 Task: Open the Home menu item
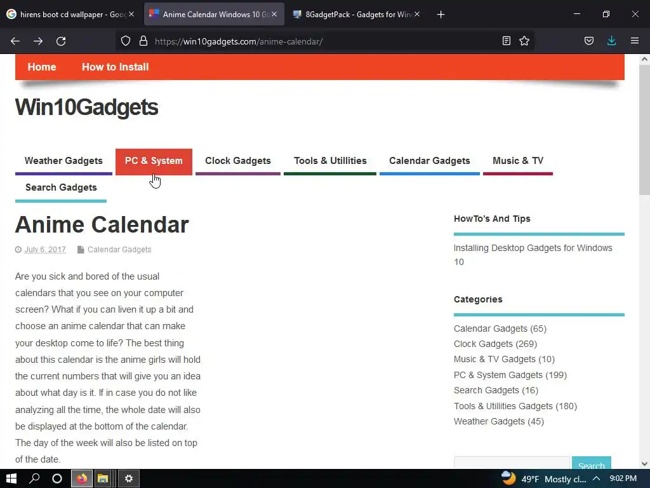tap(42, 67)
